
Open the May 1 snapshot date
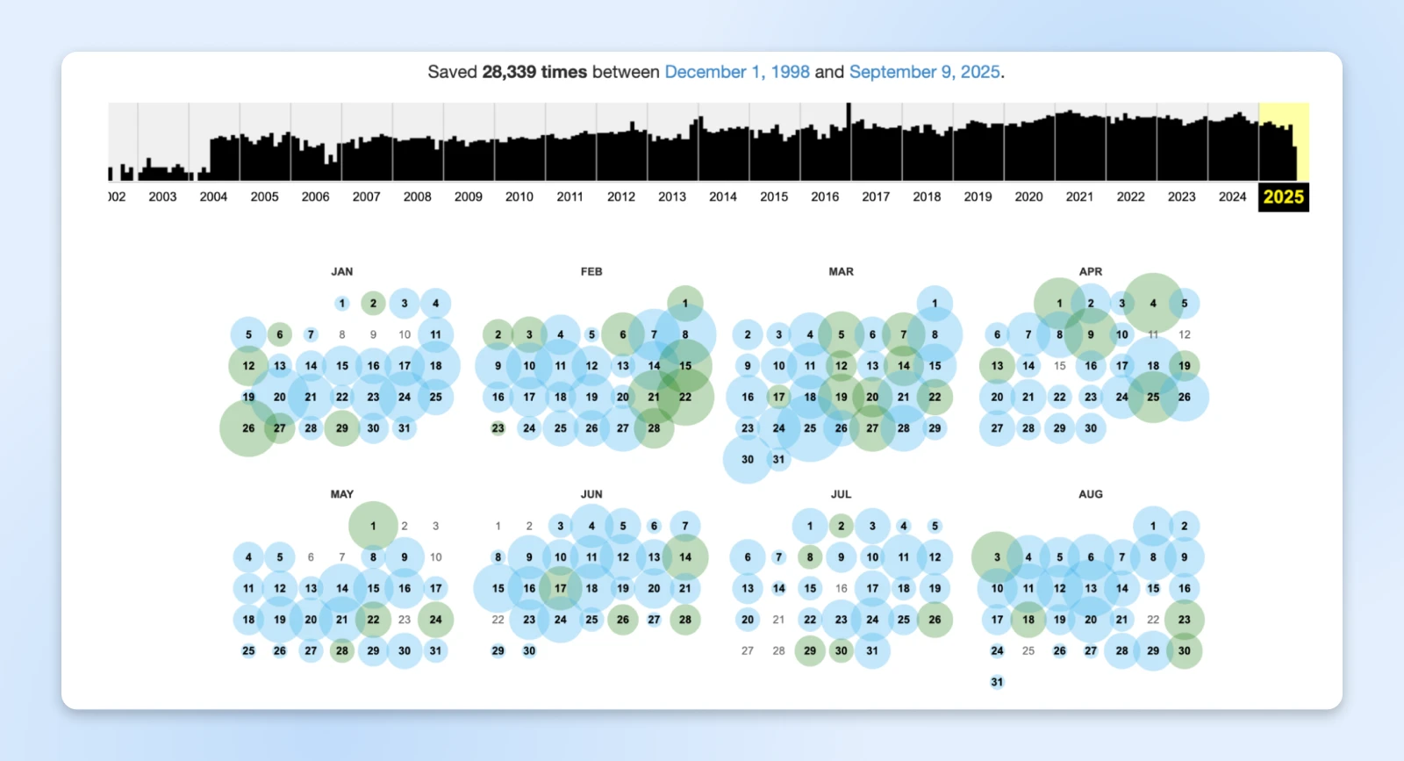373,526
